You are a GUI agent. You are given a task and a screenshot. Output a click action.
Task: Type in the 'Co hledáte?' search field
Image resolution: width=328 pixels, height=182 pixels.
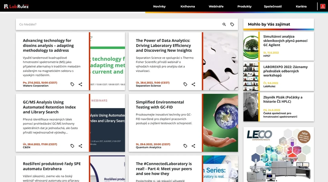click(x=117, y=25)
